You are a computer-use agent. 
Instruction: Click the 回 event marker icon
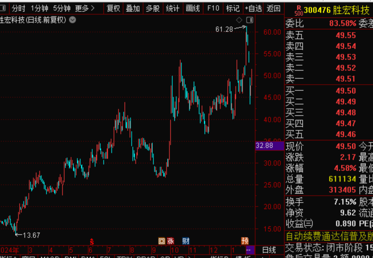(x=162, y=241)
